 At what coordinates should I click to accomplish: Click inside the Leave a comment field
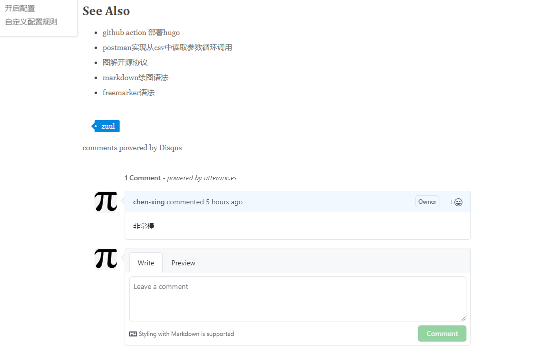coord(298,299)
